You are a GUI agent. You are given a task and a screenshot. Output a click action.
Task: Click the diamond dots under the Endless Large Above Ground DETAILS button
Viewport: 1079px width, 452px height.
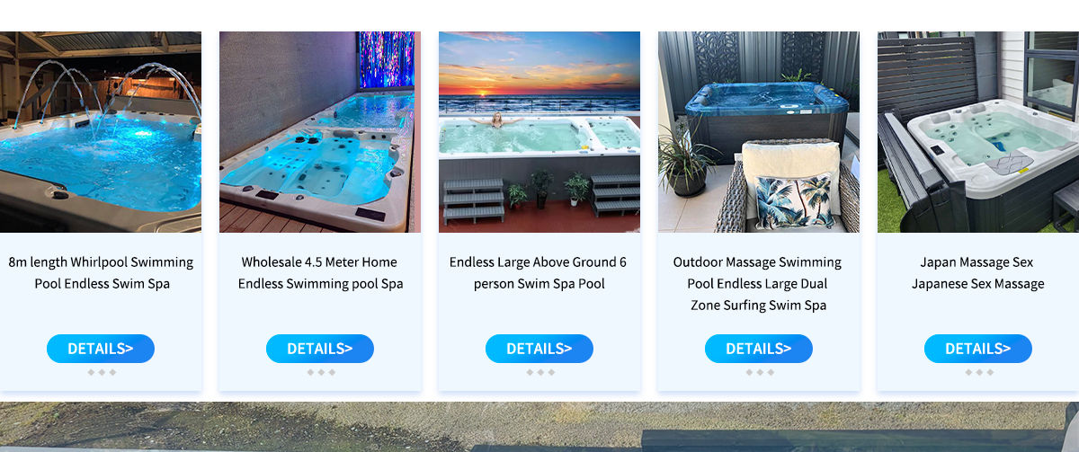click(x=539, y=372)
